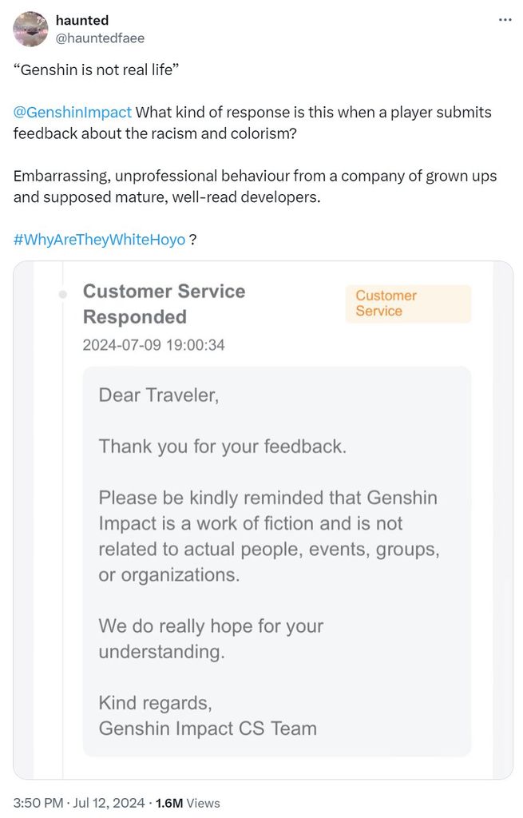523x818 pixels.
Task: View the 1.6M Views count
Action: [188, 803]
